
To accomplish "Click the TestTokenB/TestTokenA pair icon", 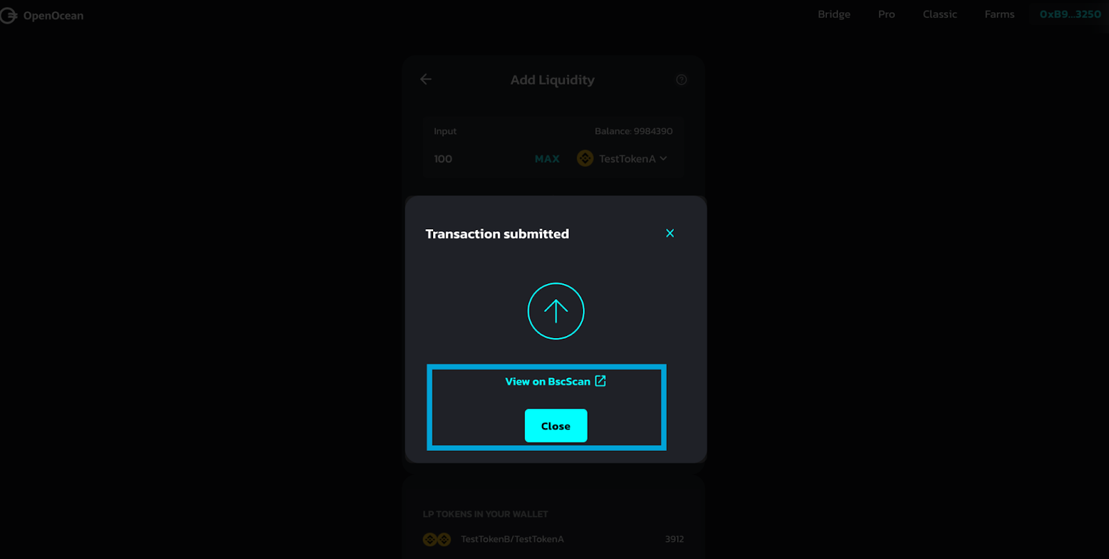I will [x=437, y=539].
